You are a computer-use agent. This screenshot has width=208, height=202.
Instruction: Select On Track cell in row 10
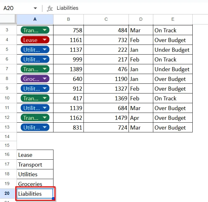(x=173, y=98)
